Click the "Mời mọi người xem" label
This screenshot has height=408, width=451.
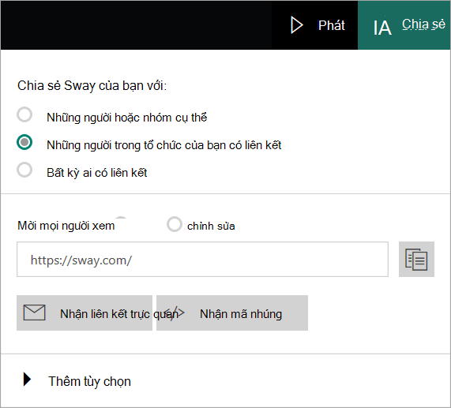pos(66,226)
